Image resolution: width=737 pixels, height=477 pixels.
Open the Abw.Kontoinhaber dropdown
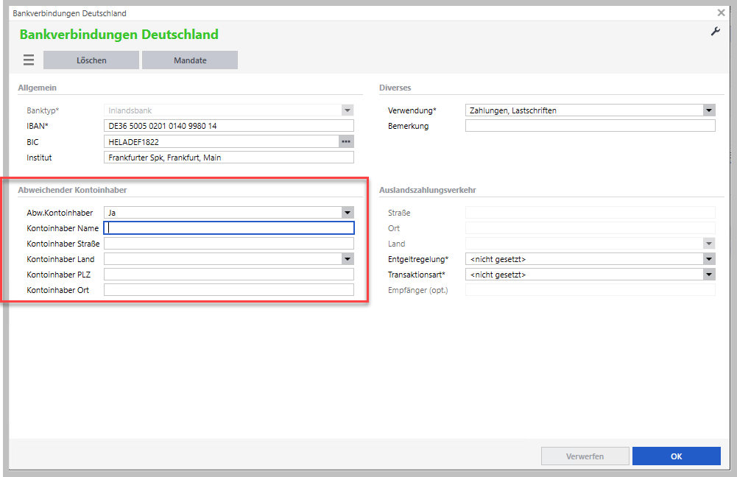pyautogui.click(x=347, y=213)
